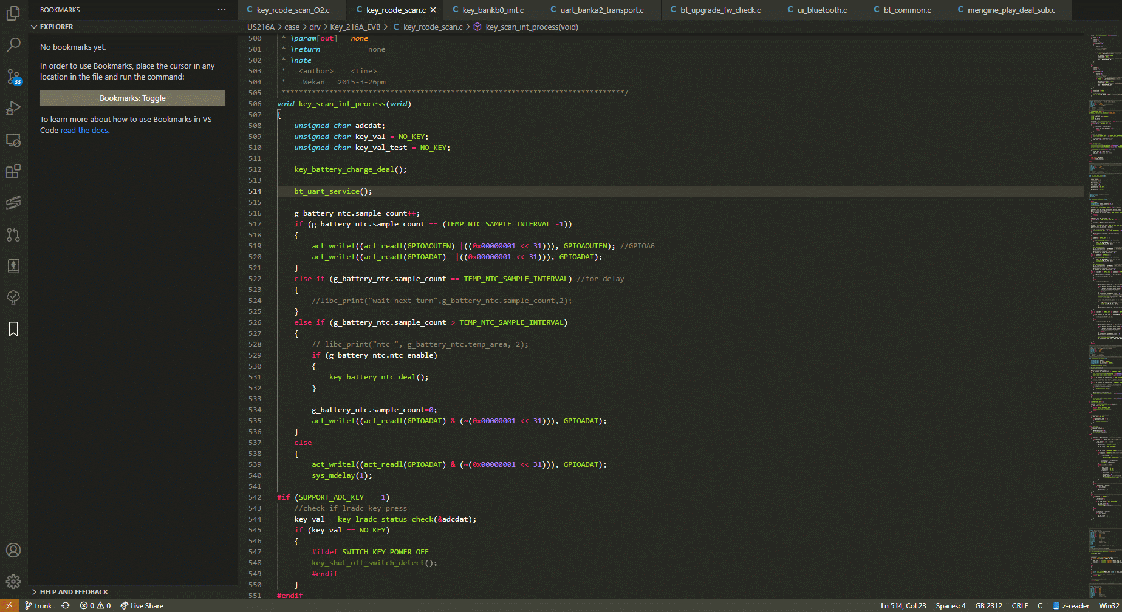
Task: Click key_shut_off_switch_detect(); on line 548
Action: [374, 563]
